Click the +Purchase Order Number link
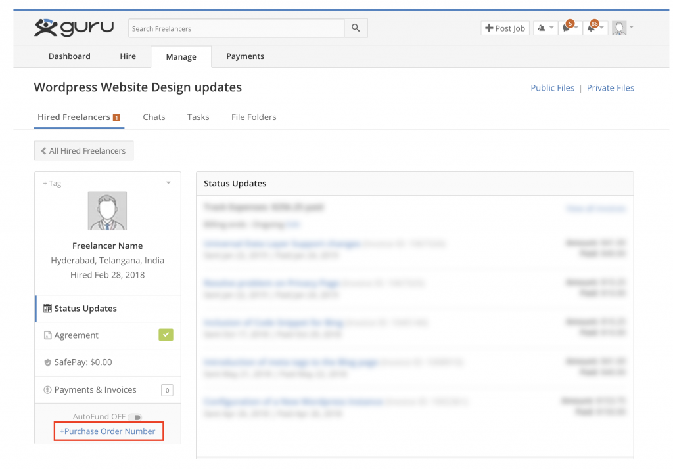The image size is (673, 470). click(108, 431)
